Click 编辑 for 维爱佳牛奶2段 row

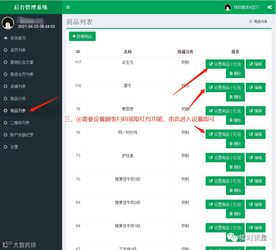pyautogui.click(x=256, y=204)
